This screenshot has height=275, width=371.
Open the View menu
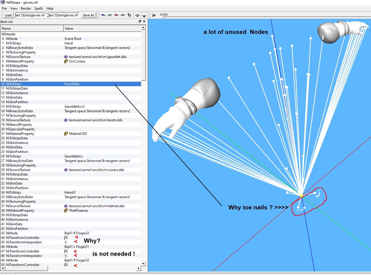pyautogui.click(x=14, y=8)
